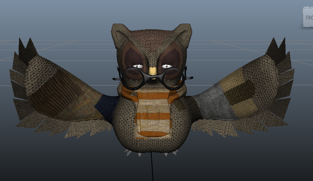The height and width of the screenshot is (181, 313).
Task: Click the ViewCube FRONT face
Action: tap(308, 17)
